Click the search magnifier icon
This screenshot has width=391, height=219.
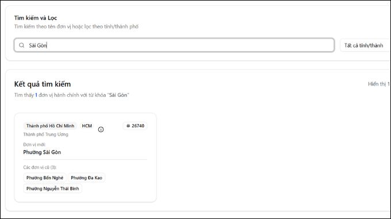[22, 45]
